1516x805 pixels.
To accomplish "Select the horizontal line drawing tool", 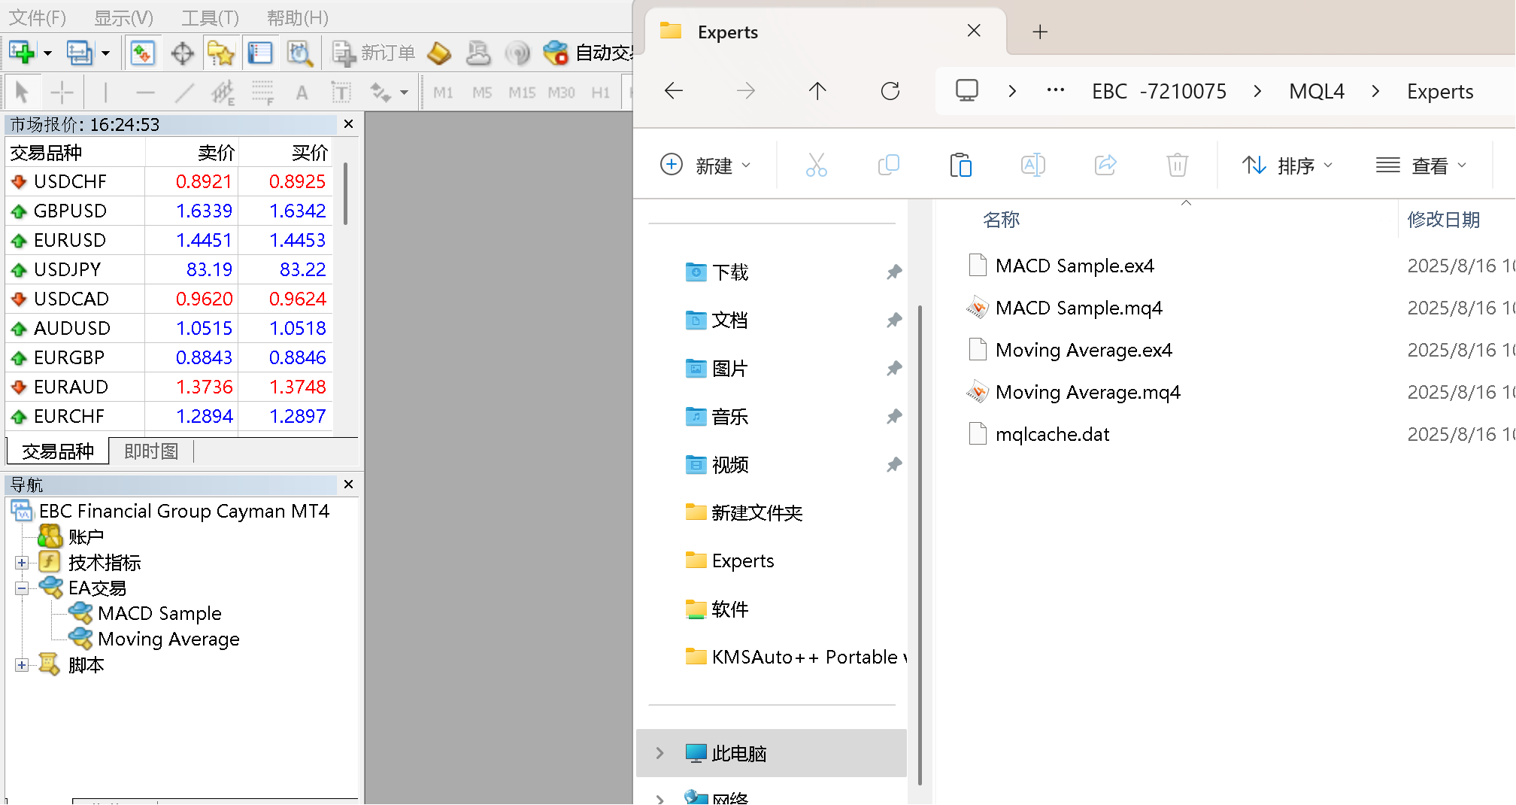I will tap(145, 93).
